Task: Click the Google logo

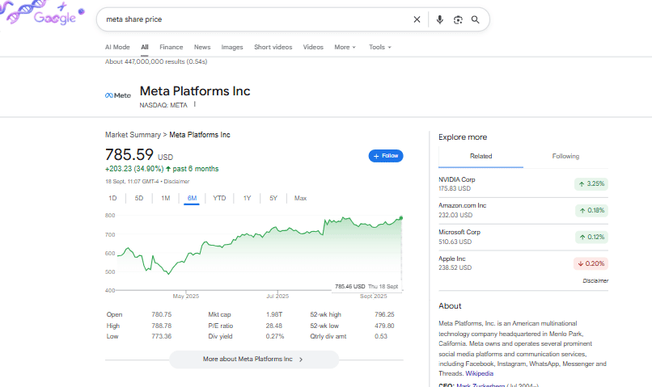Action: pyautogui.click(x=55, y=18)
